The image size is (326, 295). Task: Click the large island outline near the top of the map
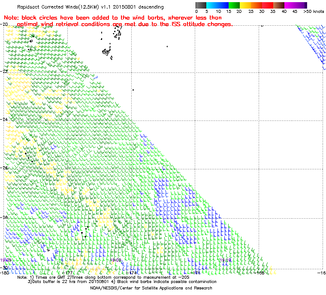click(106, 52)
